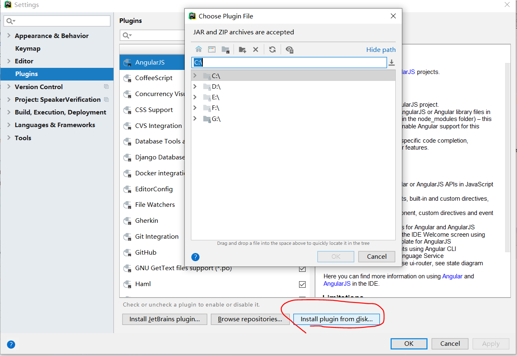Expand the Editor settings section

click(9, 61)
